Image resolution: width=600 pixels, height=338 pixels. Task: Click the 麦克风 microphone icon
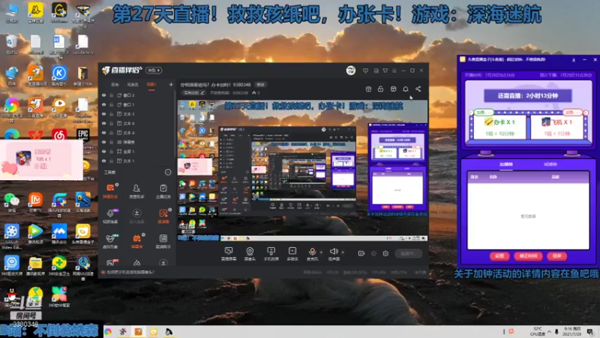pos(312,252)
